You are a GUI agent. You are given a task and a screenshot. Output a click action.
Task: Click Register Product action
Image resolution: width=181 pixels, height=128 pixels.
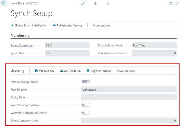point(99,71)
